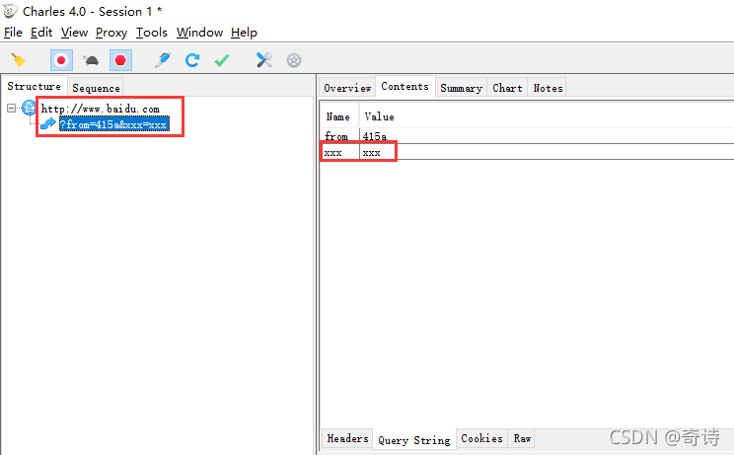Click the blue Repeat request icon
This screenshot has width=734, height=455.
[192, 60]
